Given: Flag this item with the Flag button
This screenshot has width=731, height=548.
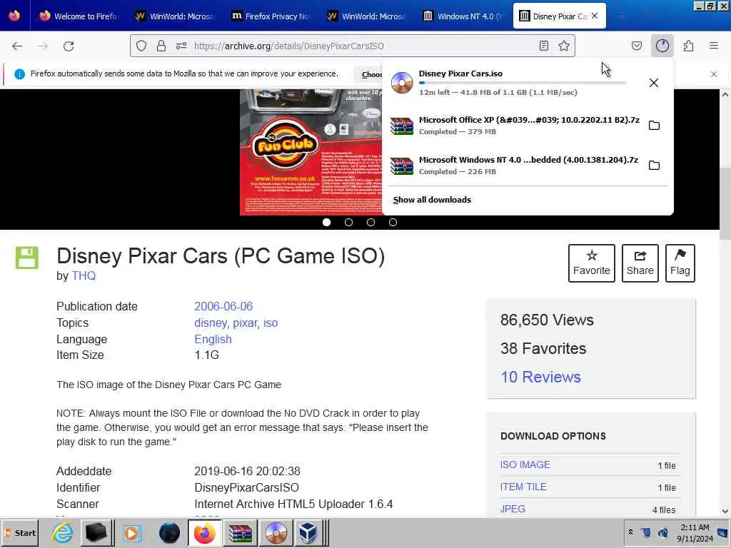Looking at the screenshot, I should [680, 263].
